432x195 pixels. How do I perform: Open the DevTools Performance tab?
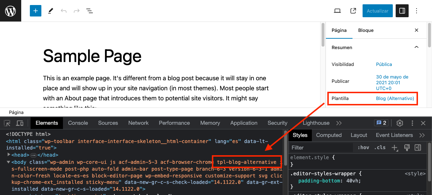click(x=174, y=123)
